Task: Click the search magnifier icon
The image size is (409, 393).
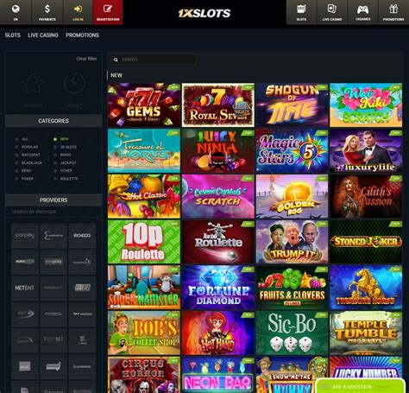Action: pos(116,60)
